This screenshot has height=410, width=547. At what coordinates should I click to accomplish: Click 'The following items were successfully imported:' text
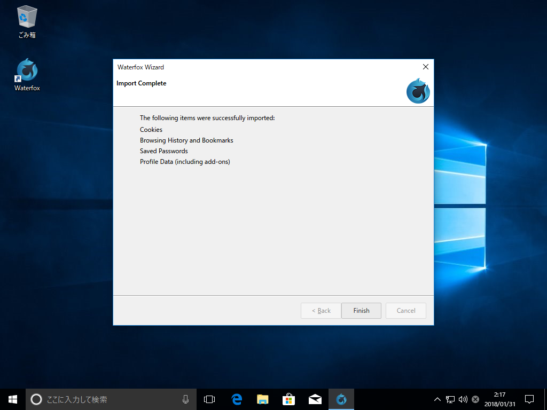[207, 118]
